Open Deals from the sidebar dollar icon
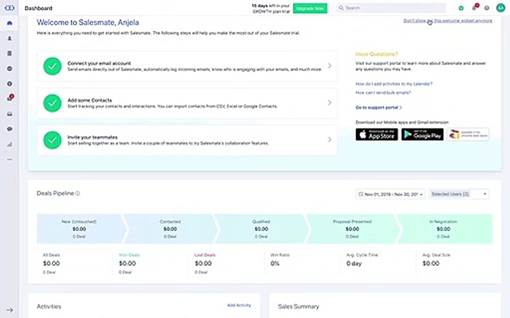 point(9,84)
